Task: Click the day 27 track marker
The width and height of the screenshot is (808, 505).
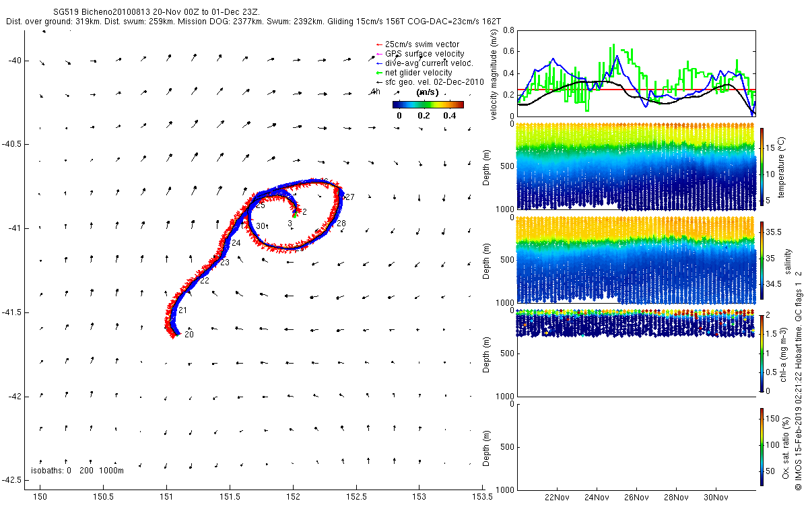Action: coord(350,197)
